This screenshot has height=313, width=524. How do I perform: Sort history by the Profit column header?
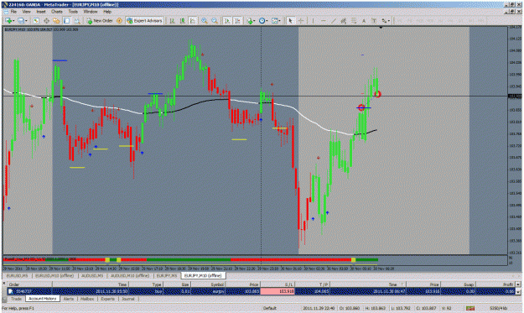pyautogui.click(x=495, y=284)
